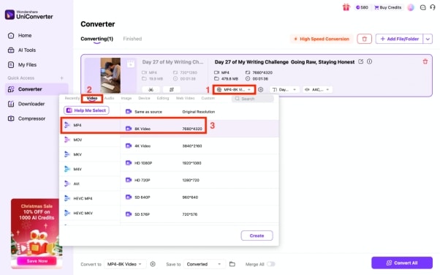Toggle the Merge All switch
Screen dimensions: 440x275
(x=270, y=264)
